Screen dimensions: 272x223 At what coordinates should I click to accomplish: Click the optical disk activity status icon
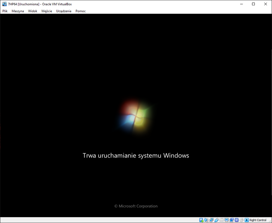point(201,220)
